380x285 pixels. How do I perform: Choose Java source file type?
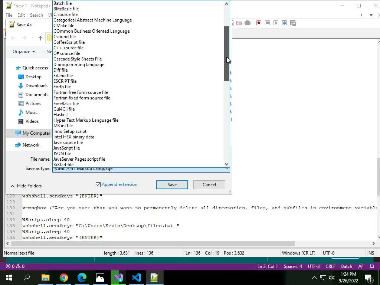pyautogui.click(x=68, y=142)
